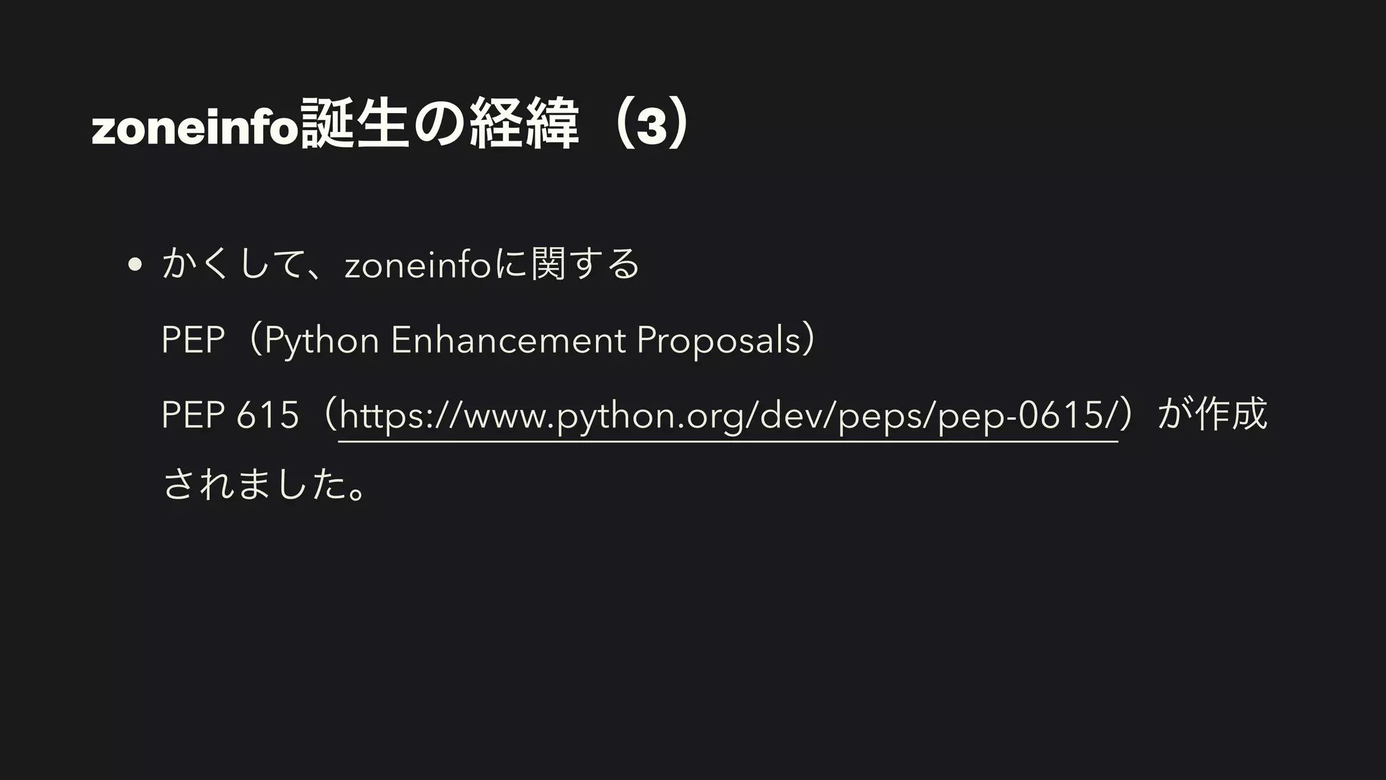Click the number 3 in the title
The width and height of the screenshot is (1386, 780).
(x=651, y=127)
